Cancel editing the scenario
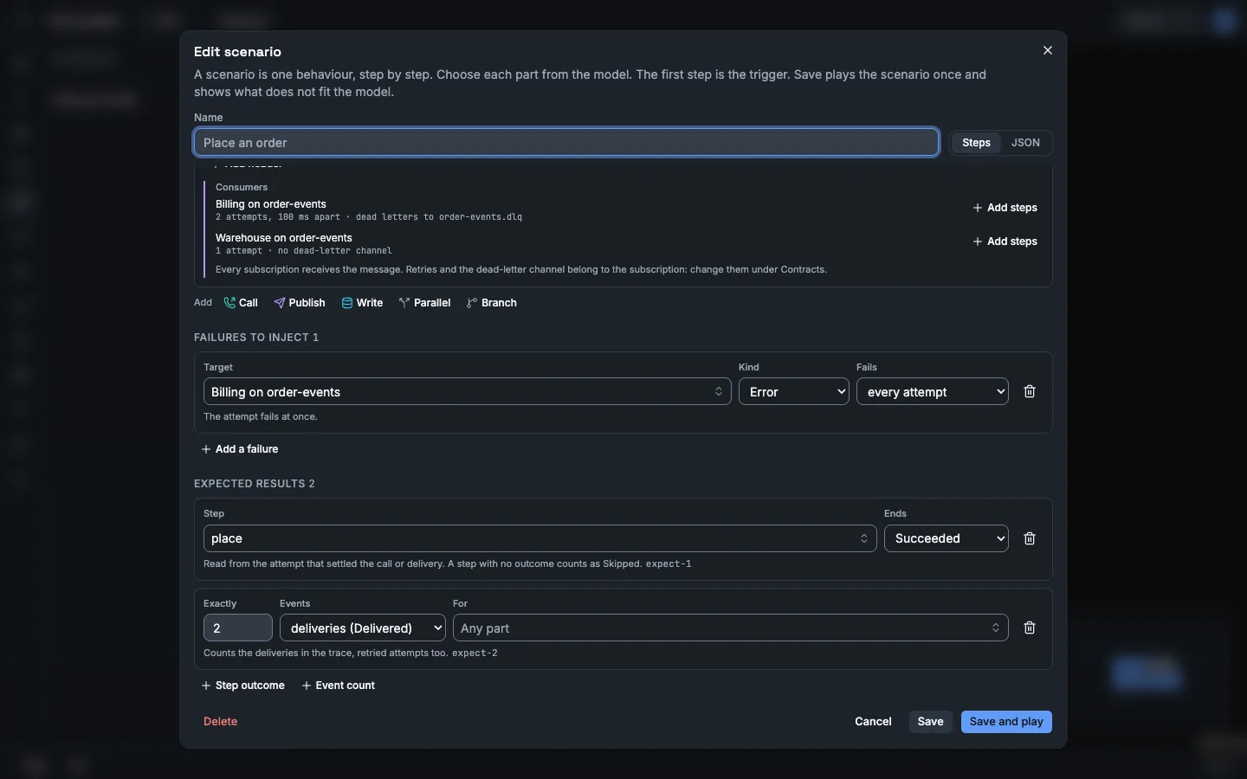Image resolution: width=1247 pixels, height=779 pixels. (x=873, y=722)
